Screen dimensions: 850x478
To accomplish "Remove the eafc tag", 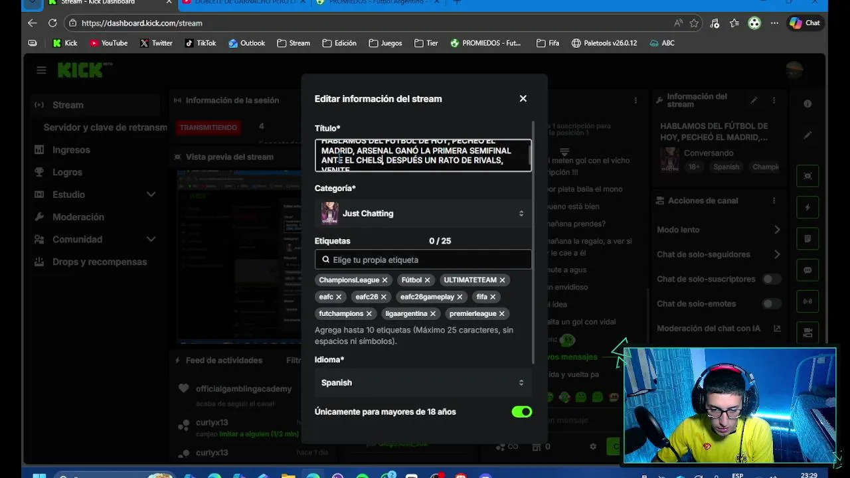I will (339, 297).
